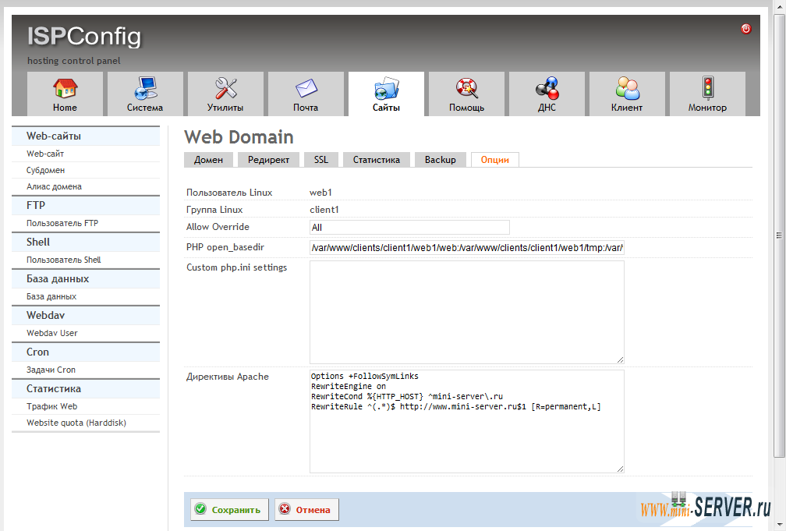Switch to the Backup tab

(x=440, y=159)
